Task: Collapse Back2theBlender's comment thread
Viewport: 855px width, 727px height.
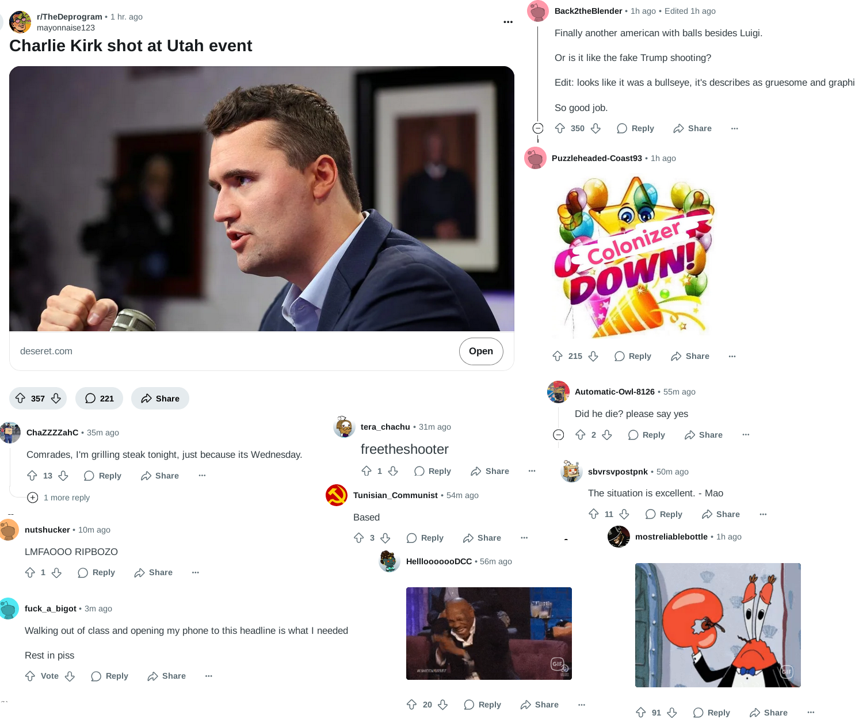Action: [538, 128]
